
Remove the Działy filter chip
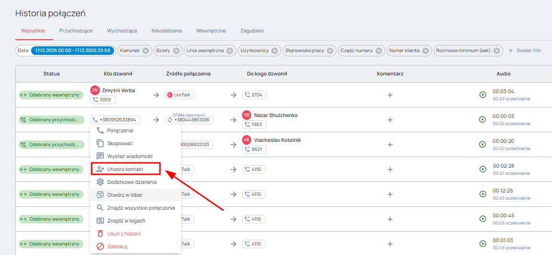(x=176, y=51)
